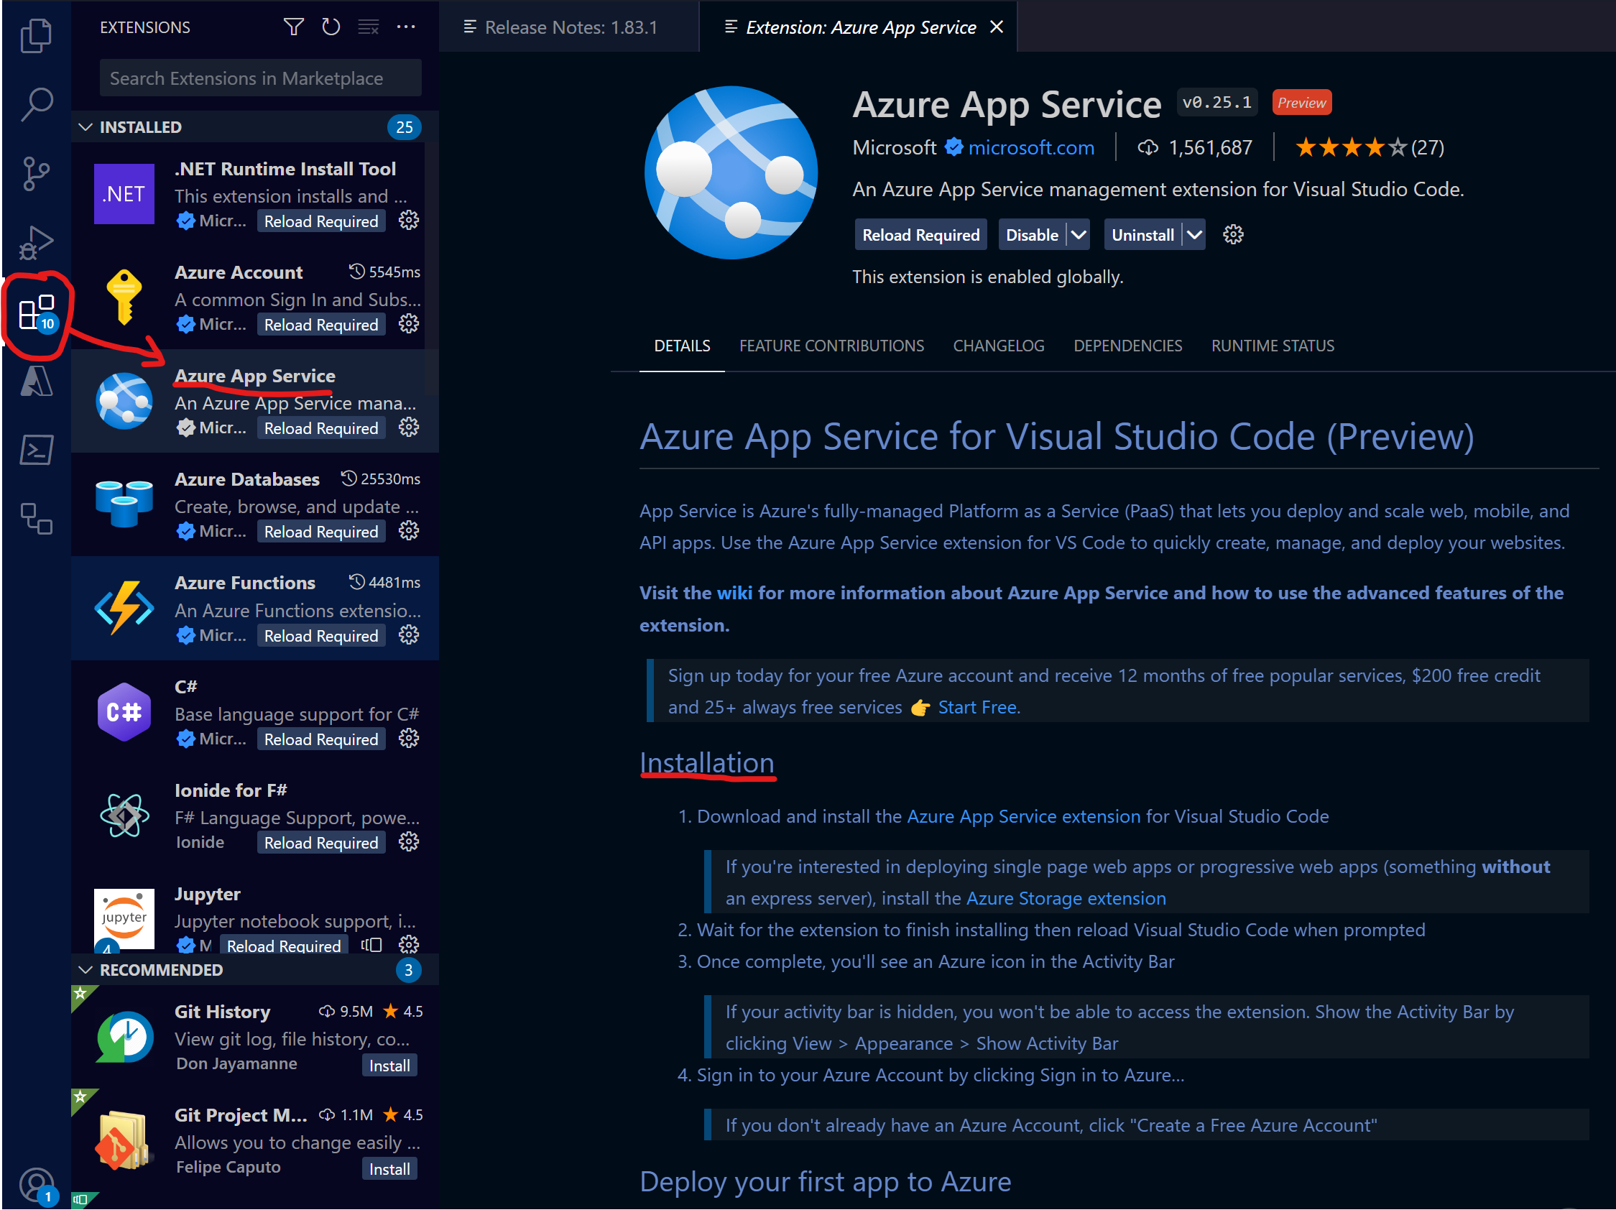Switch to the CHANGELOG tab
The width and height of the screenshot is (1616, 1210).
[998, 346]
